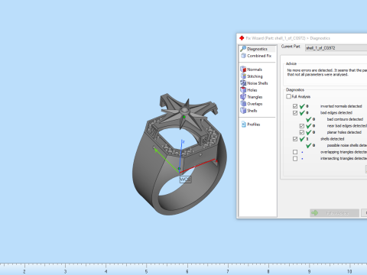This screenshot has width=367, height=275.
Task: Click the 'bad contours detected' text
Action: [345, 119]
